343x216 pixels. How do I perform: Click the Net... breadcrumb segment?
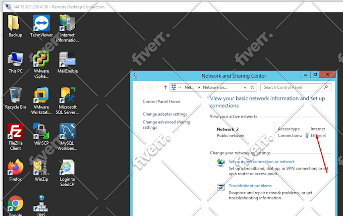[189, 87]
